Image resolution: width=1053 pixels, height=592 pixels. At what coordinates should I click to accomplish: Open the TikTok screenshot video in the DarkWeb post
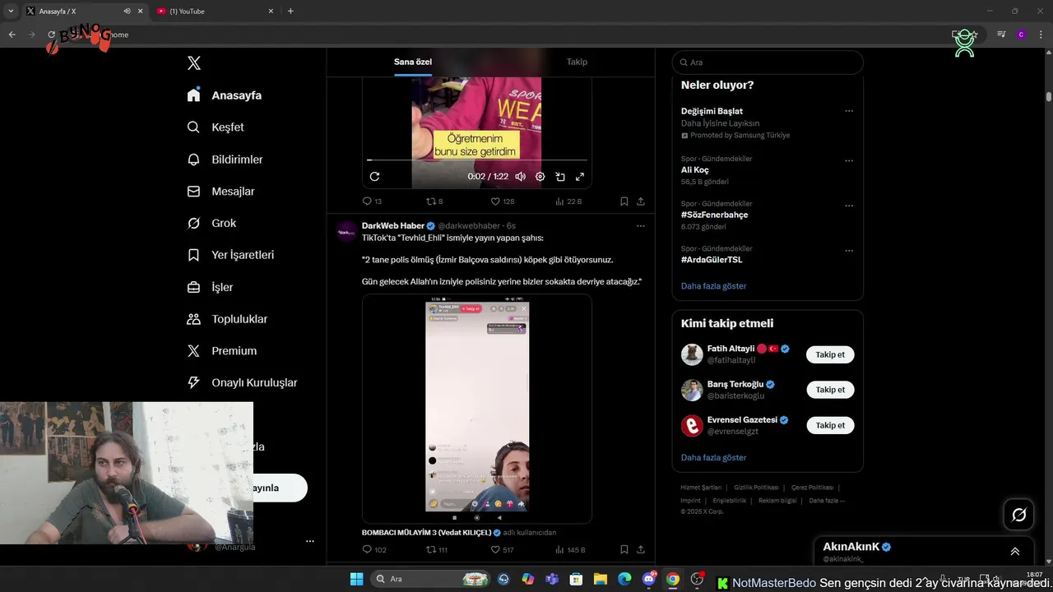click(477, 409)
